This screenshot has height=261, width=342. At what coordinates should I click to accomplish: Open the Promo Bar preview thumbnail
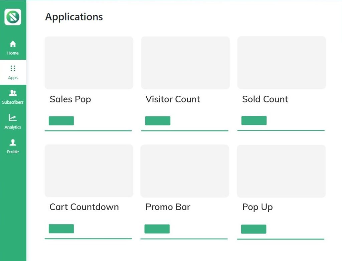click(x=185, y=171)
